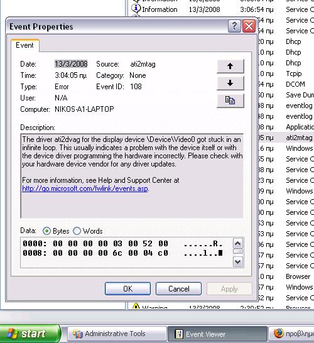Open the Windows start menu
314x343 pixels.
[x=30, y=334]
